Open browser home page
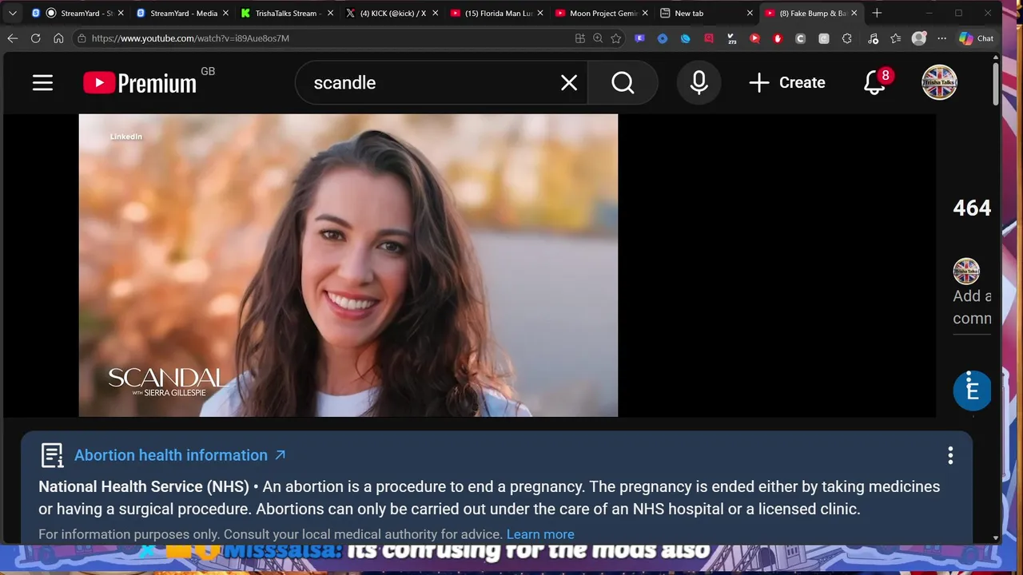 pyautogui.click(x=58, y=38)
